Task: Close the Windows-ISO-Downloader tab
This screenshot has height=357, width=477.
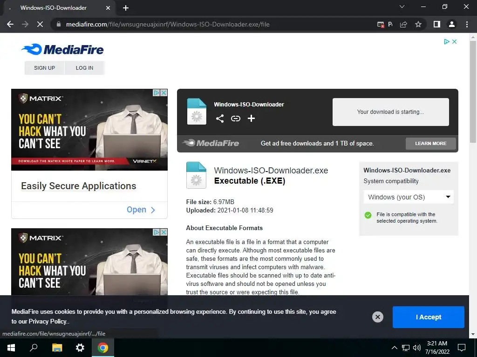Action: point(108,8)
